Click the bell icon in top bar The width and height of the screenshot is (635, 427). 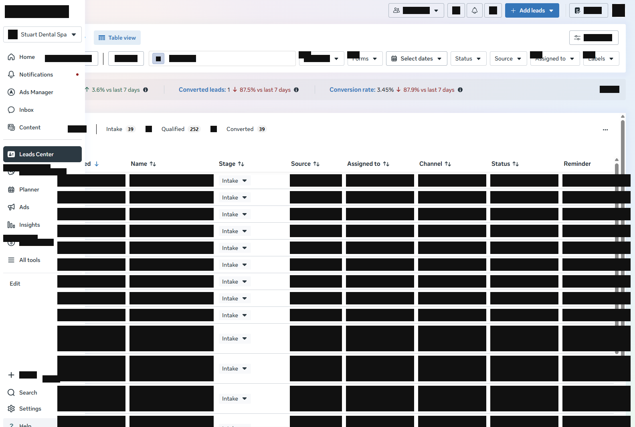(475, 10)
